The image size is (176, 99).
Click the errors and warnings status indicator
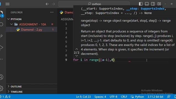click(x=5, y=97)
